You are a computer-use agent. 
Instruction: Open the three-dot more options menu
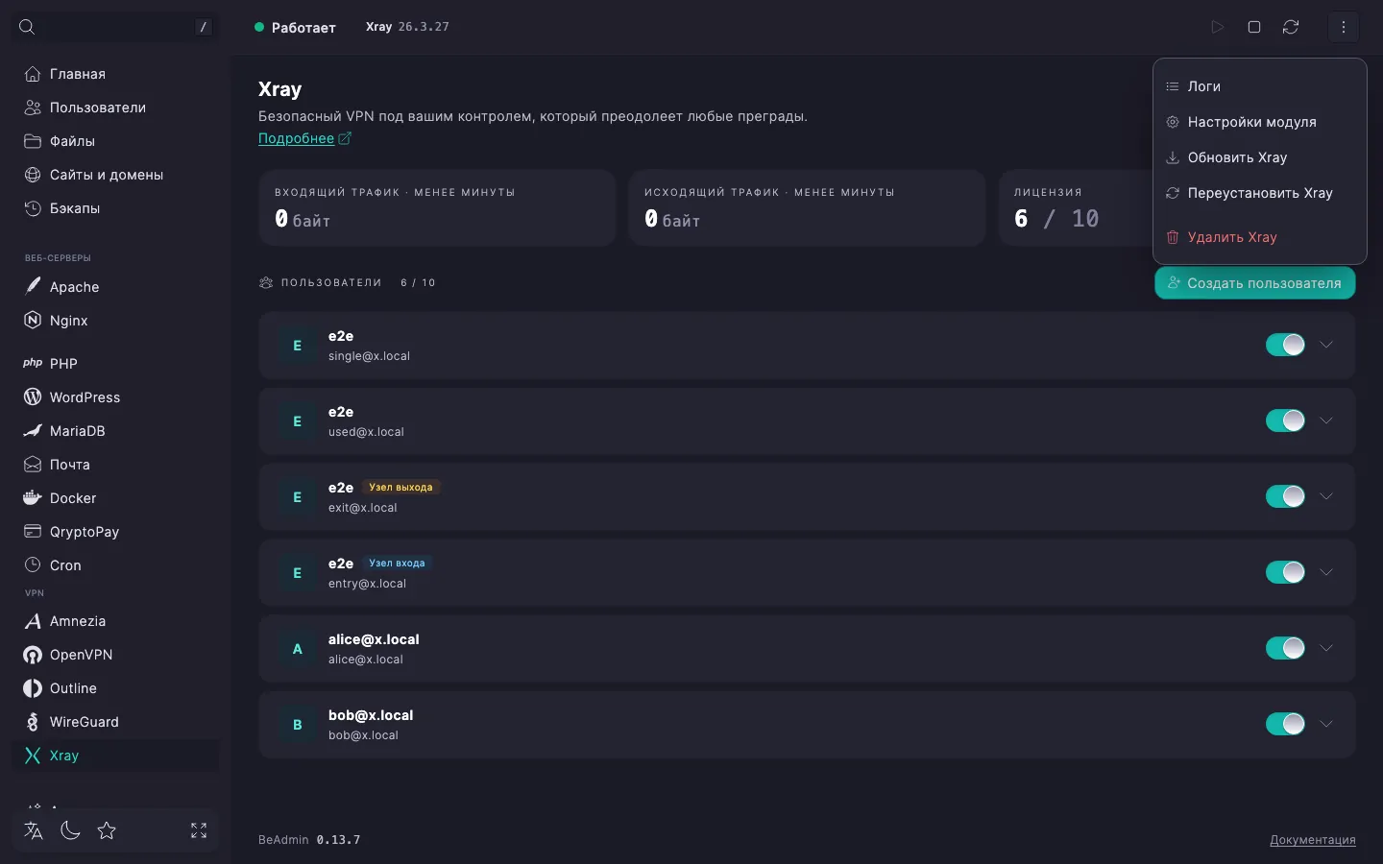pos(1344,27)
